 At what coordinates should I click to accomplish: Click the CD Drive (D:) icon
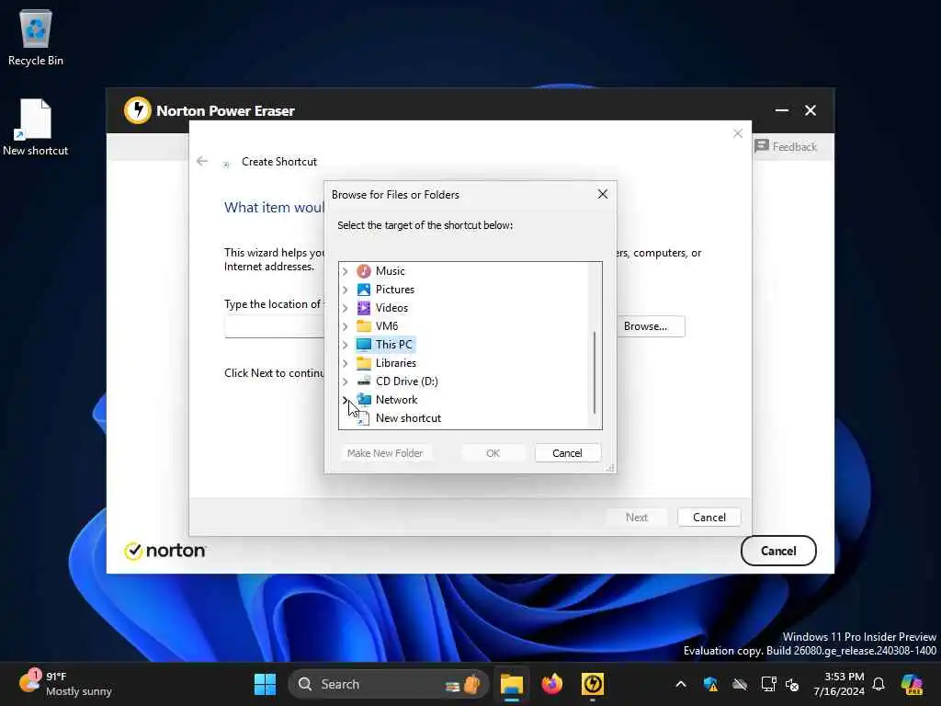point(364,381)
